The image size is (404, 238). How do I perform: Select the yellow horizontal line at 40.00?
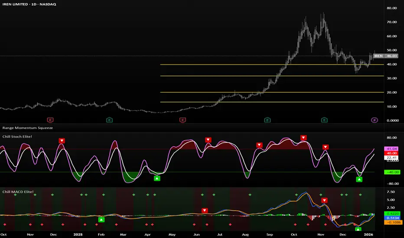pos(272,64)
